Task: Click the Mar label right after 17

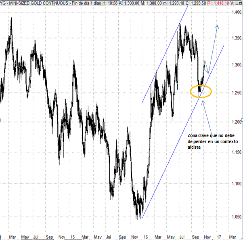Action: click(x=233, y=237)
